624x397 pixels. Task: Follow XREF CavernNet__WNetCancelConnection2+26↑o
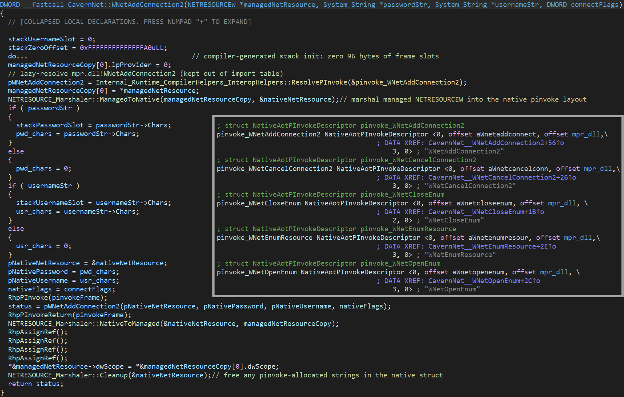tap(502, 177)
